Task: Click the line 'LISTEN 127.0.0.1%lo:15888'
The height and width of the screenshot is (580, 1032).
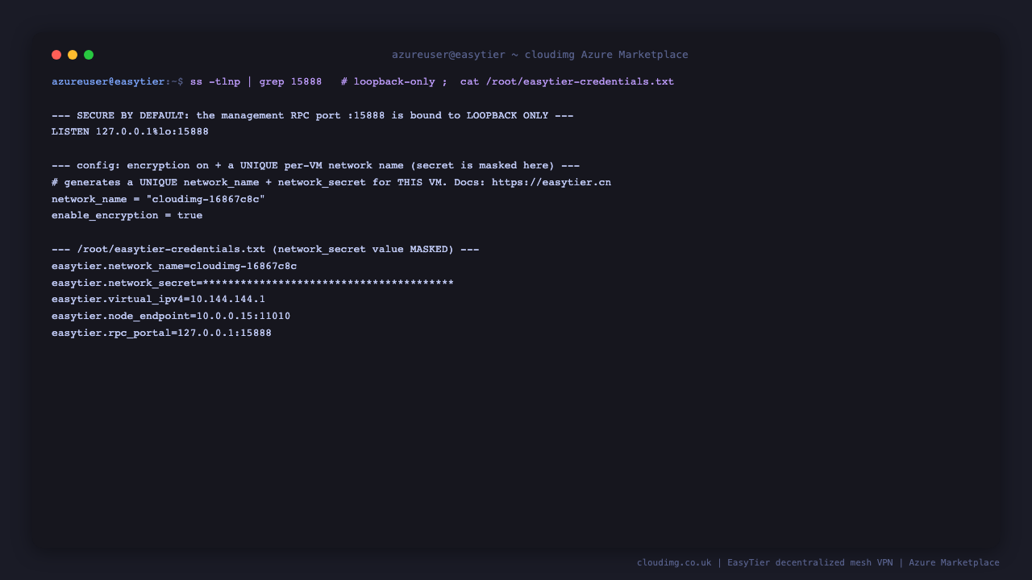Action: (131, 132)
